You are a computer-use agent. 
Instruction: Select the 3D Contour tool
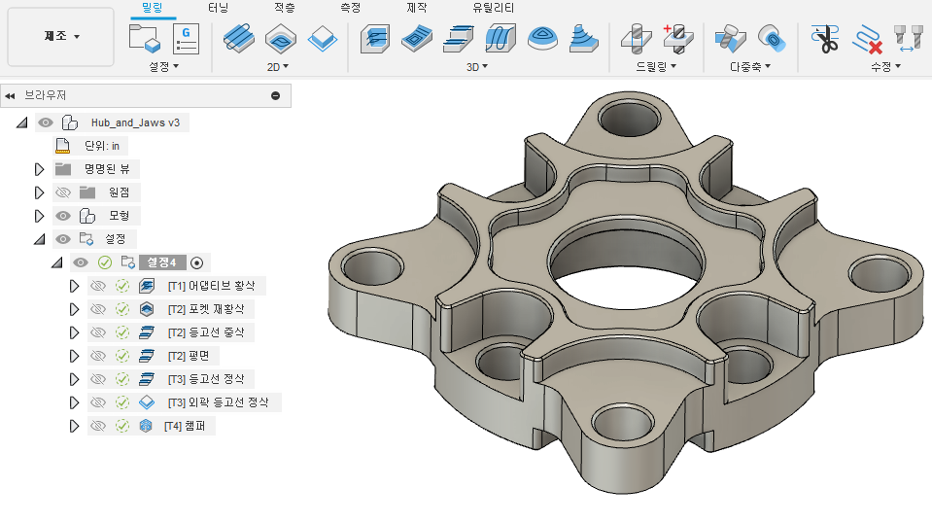[459, 39]
